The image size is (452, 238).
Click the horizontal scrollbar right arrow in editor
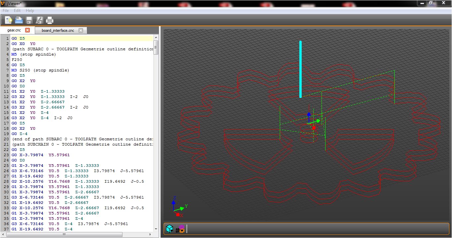pos(151,234)
